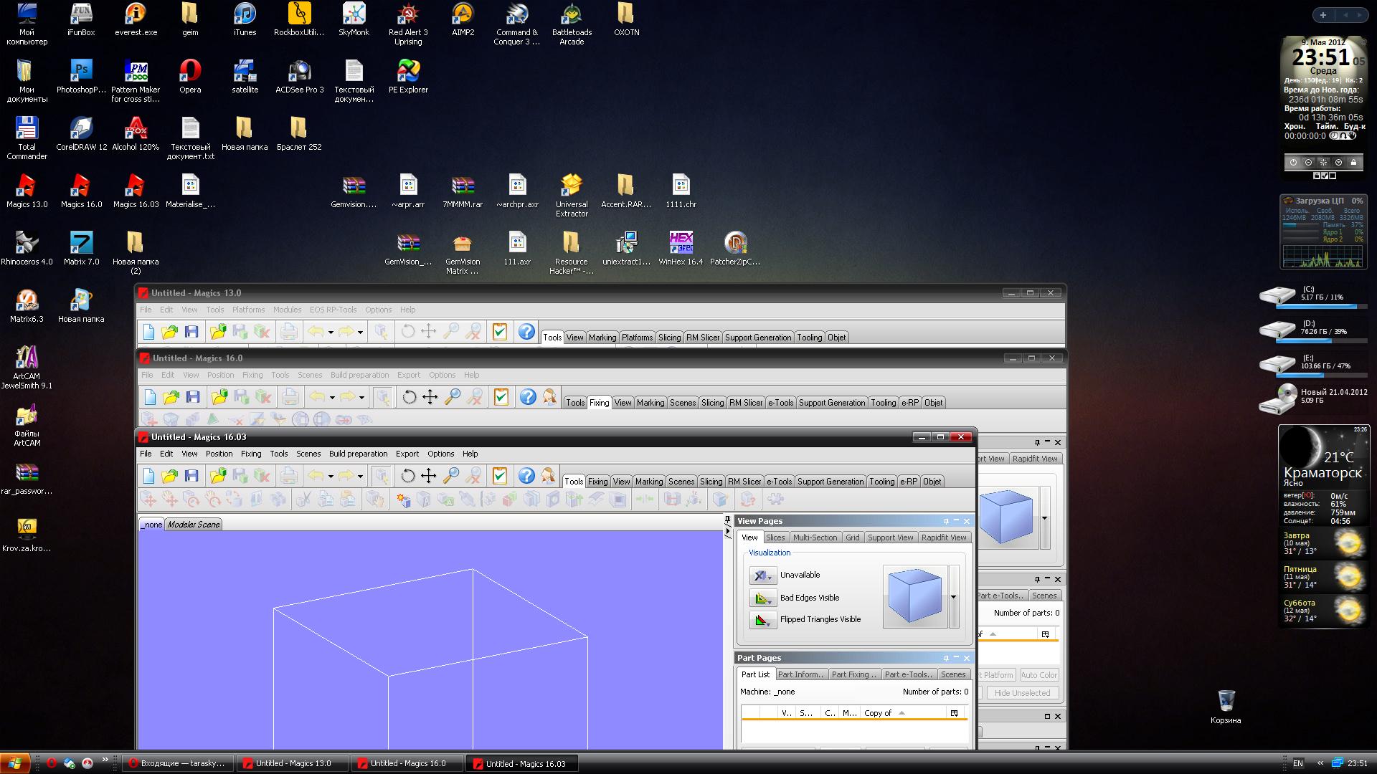This screenshot has height=774, width=1377.
Task: Click shaded cube preview in View Pages
Action: [915, 596]
